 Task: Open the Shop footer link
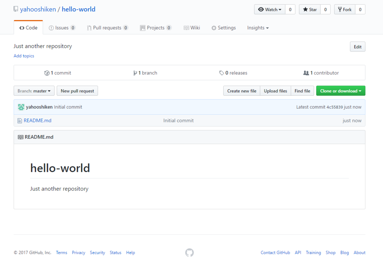(x=331, y=253)
